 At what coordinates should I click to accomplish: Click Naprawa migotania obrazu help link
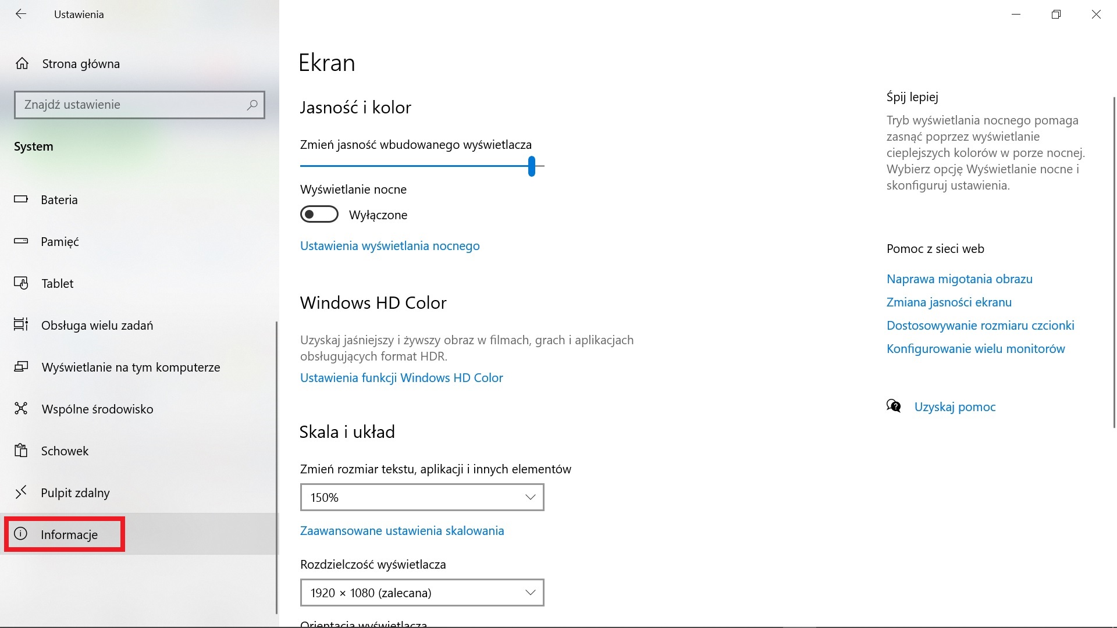point(959,279)
